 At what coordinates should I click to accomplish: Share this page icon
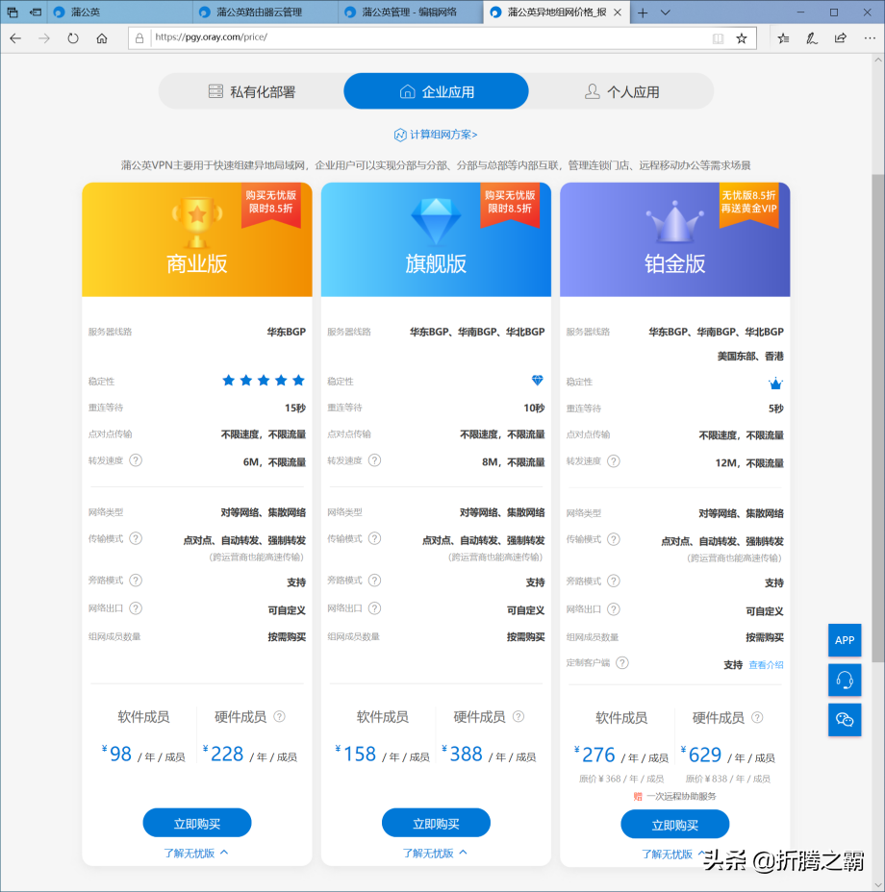[x=841, y=38]
